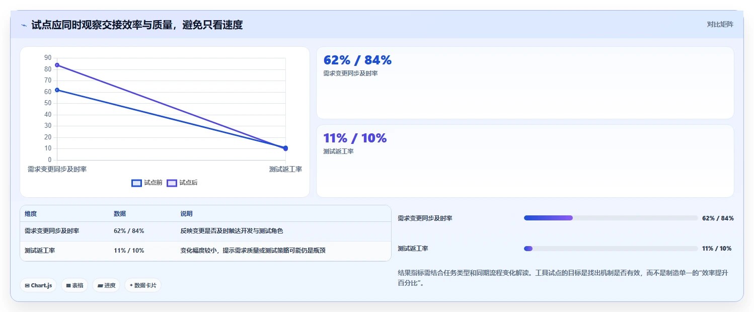Screen dimensions: 754x312
Task: Click the y-axis value 90
Action: pyautogui.click(x=48, y=58)
